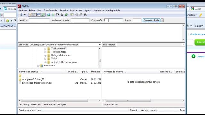This screenshot has width=205, height=115.
Task: Open the Archivo menu
Action: click(x=23, y=10)
